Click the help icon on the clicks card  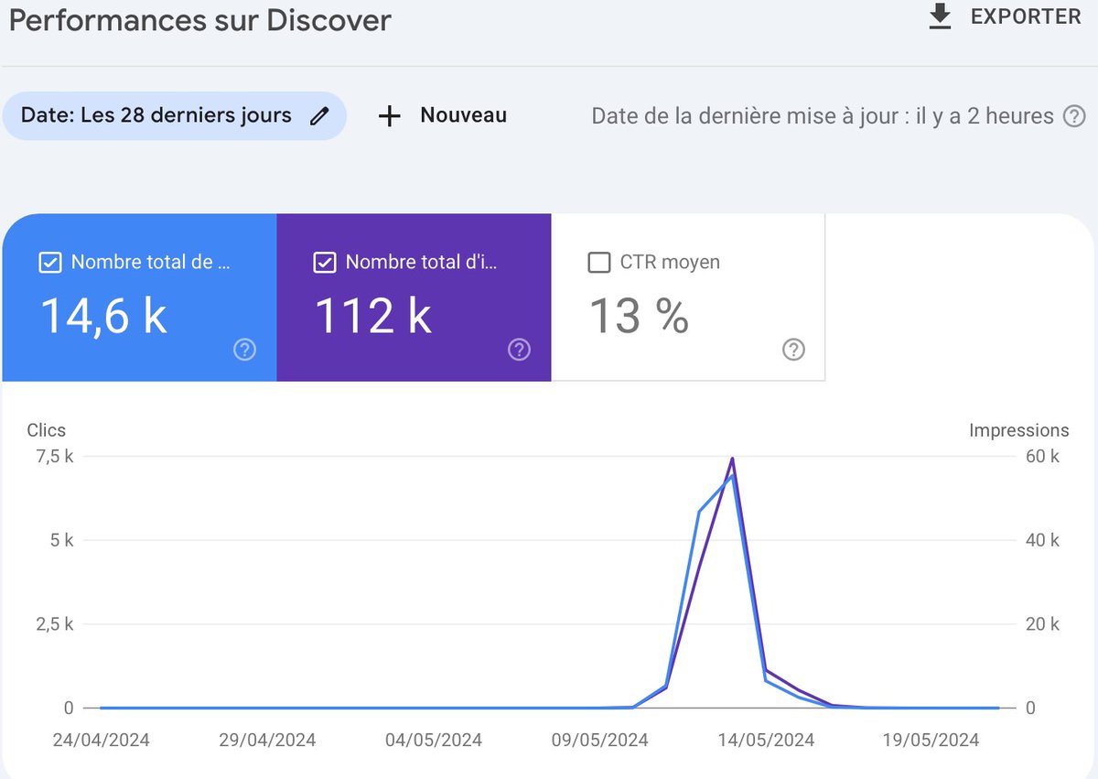click(244, 349)
